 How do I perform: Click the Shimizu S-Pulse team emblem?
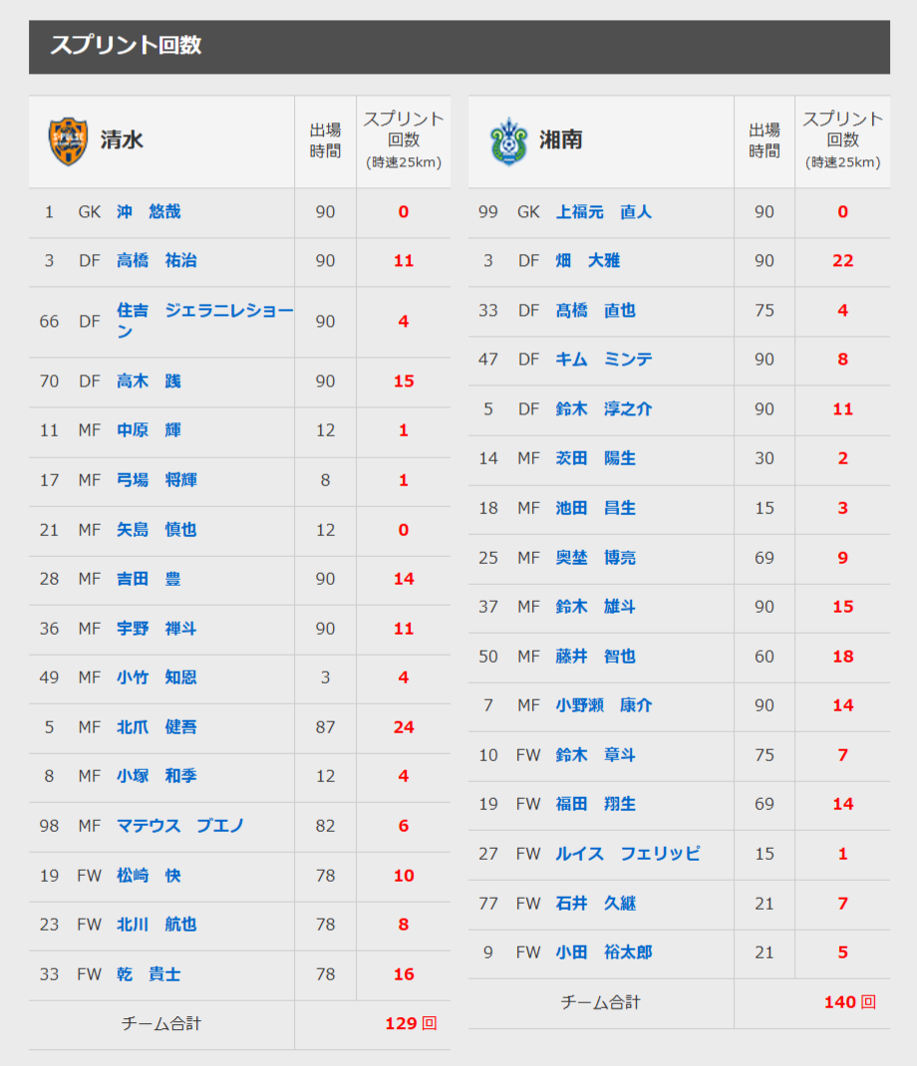coord(68,140)
